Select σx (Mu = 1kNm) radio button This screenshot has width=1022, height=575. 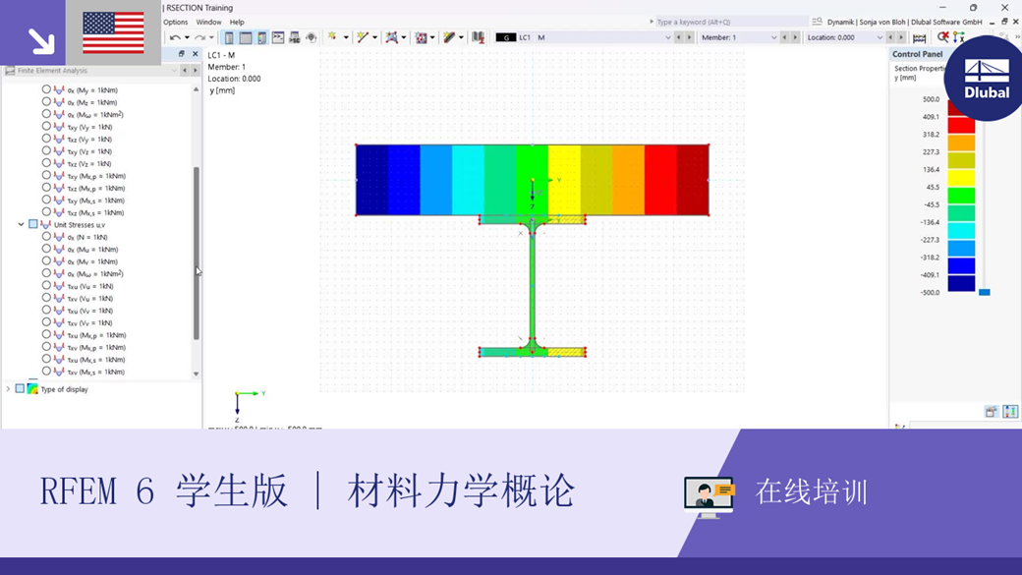pyautogui.click(x=46, y=249)
